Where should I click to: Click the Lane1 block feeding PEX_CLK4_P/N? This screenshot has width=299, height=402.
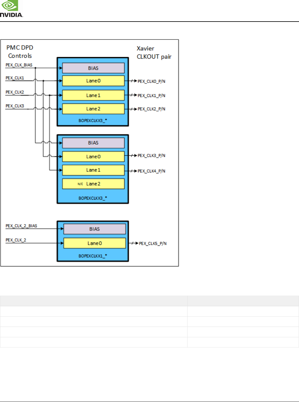coord(93,170)
